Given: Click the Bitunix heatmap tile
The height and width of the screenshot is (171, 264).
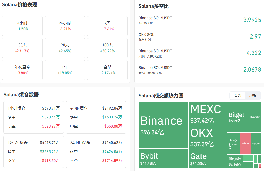Looking at the screenshot, I should click(235, 161).
